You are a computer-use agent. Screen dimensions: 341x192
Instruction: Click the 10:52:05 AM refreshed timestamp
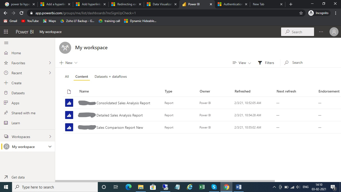click(x=248, y=103)
